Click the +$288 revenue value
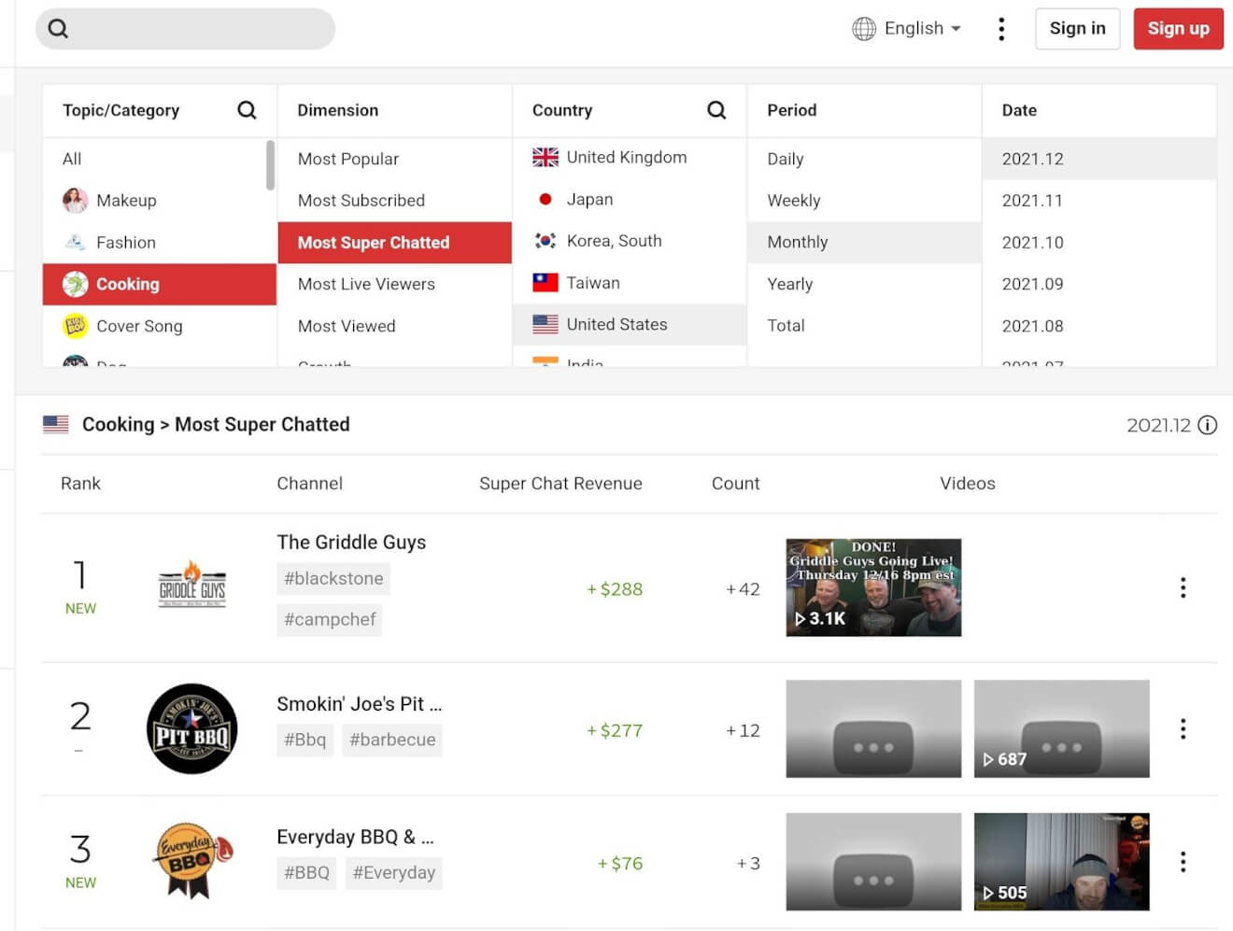 click(615, 589)
